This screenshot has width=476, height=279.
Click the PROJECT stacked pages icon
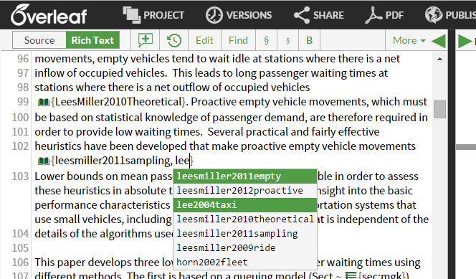[x=131, y=15]
